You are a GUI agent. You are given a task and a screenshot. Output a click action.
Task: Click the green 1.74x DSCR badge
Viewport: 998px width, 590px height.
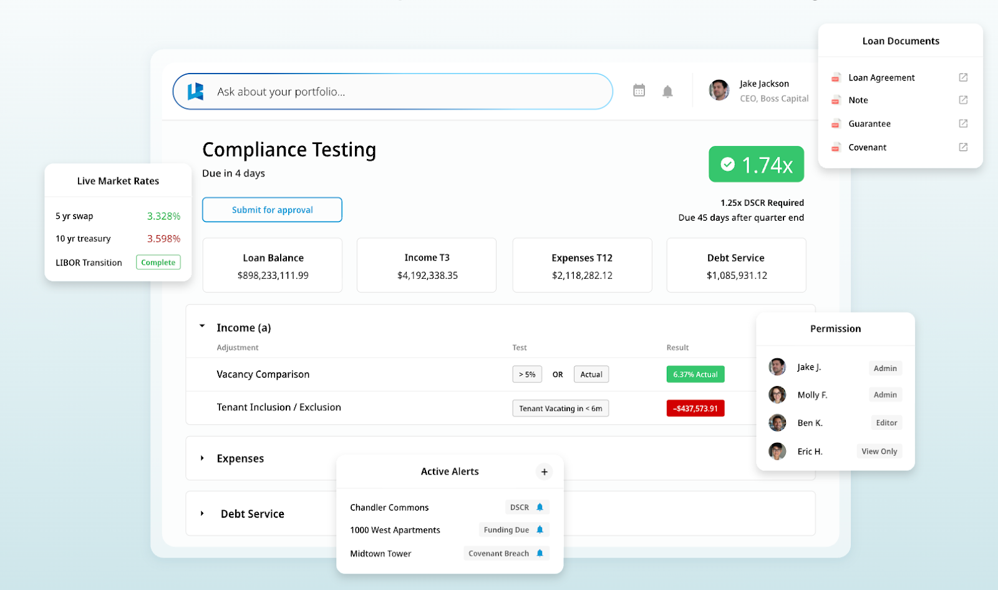tap(756, 165)
